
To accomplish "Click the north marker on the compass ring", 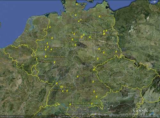I will [155, 2].
